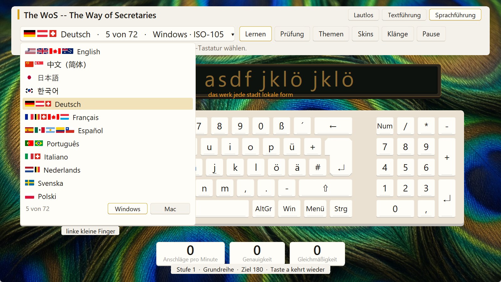Click the Menü key
The height and width of the screenshot is (282, 501).
point(315,209)
